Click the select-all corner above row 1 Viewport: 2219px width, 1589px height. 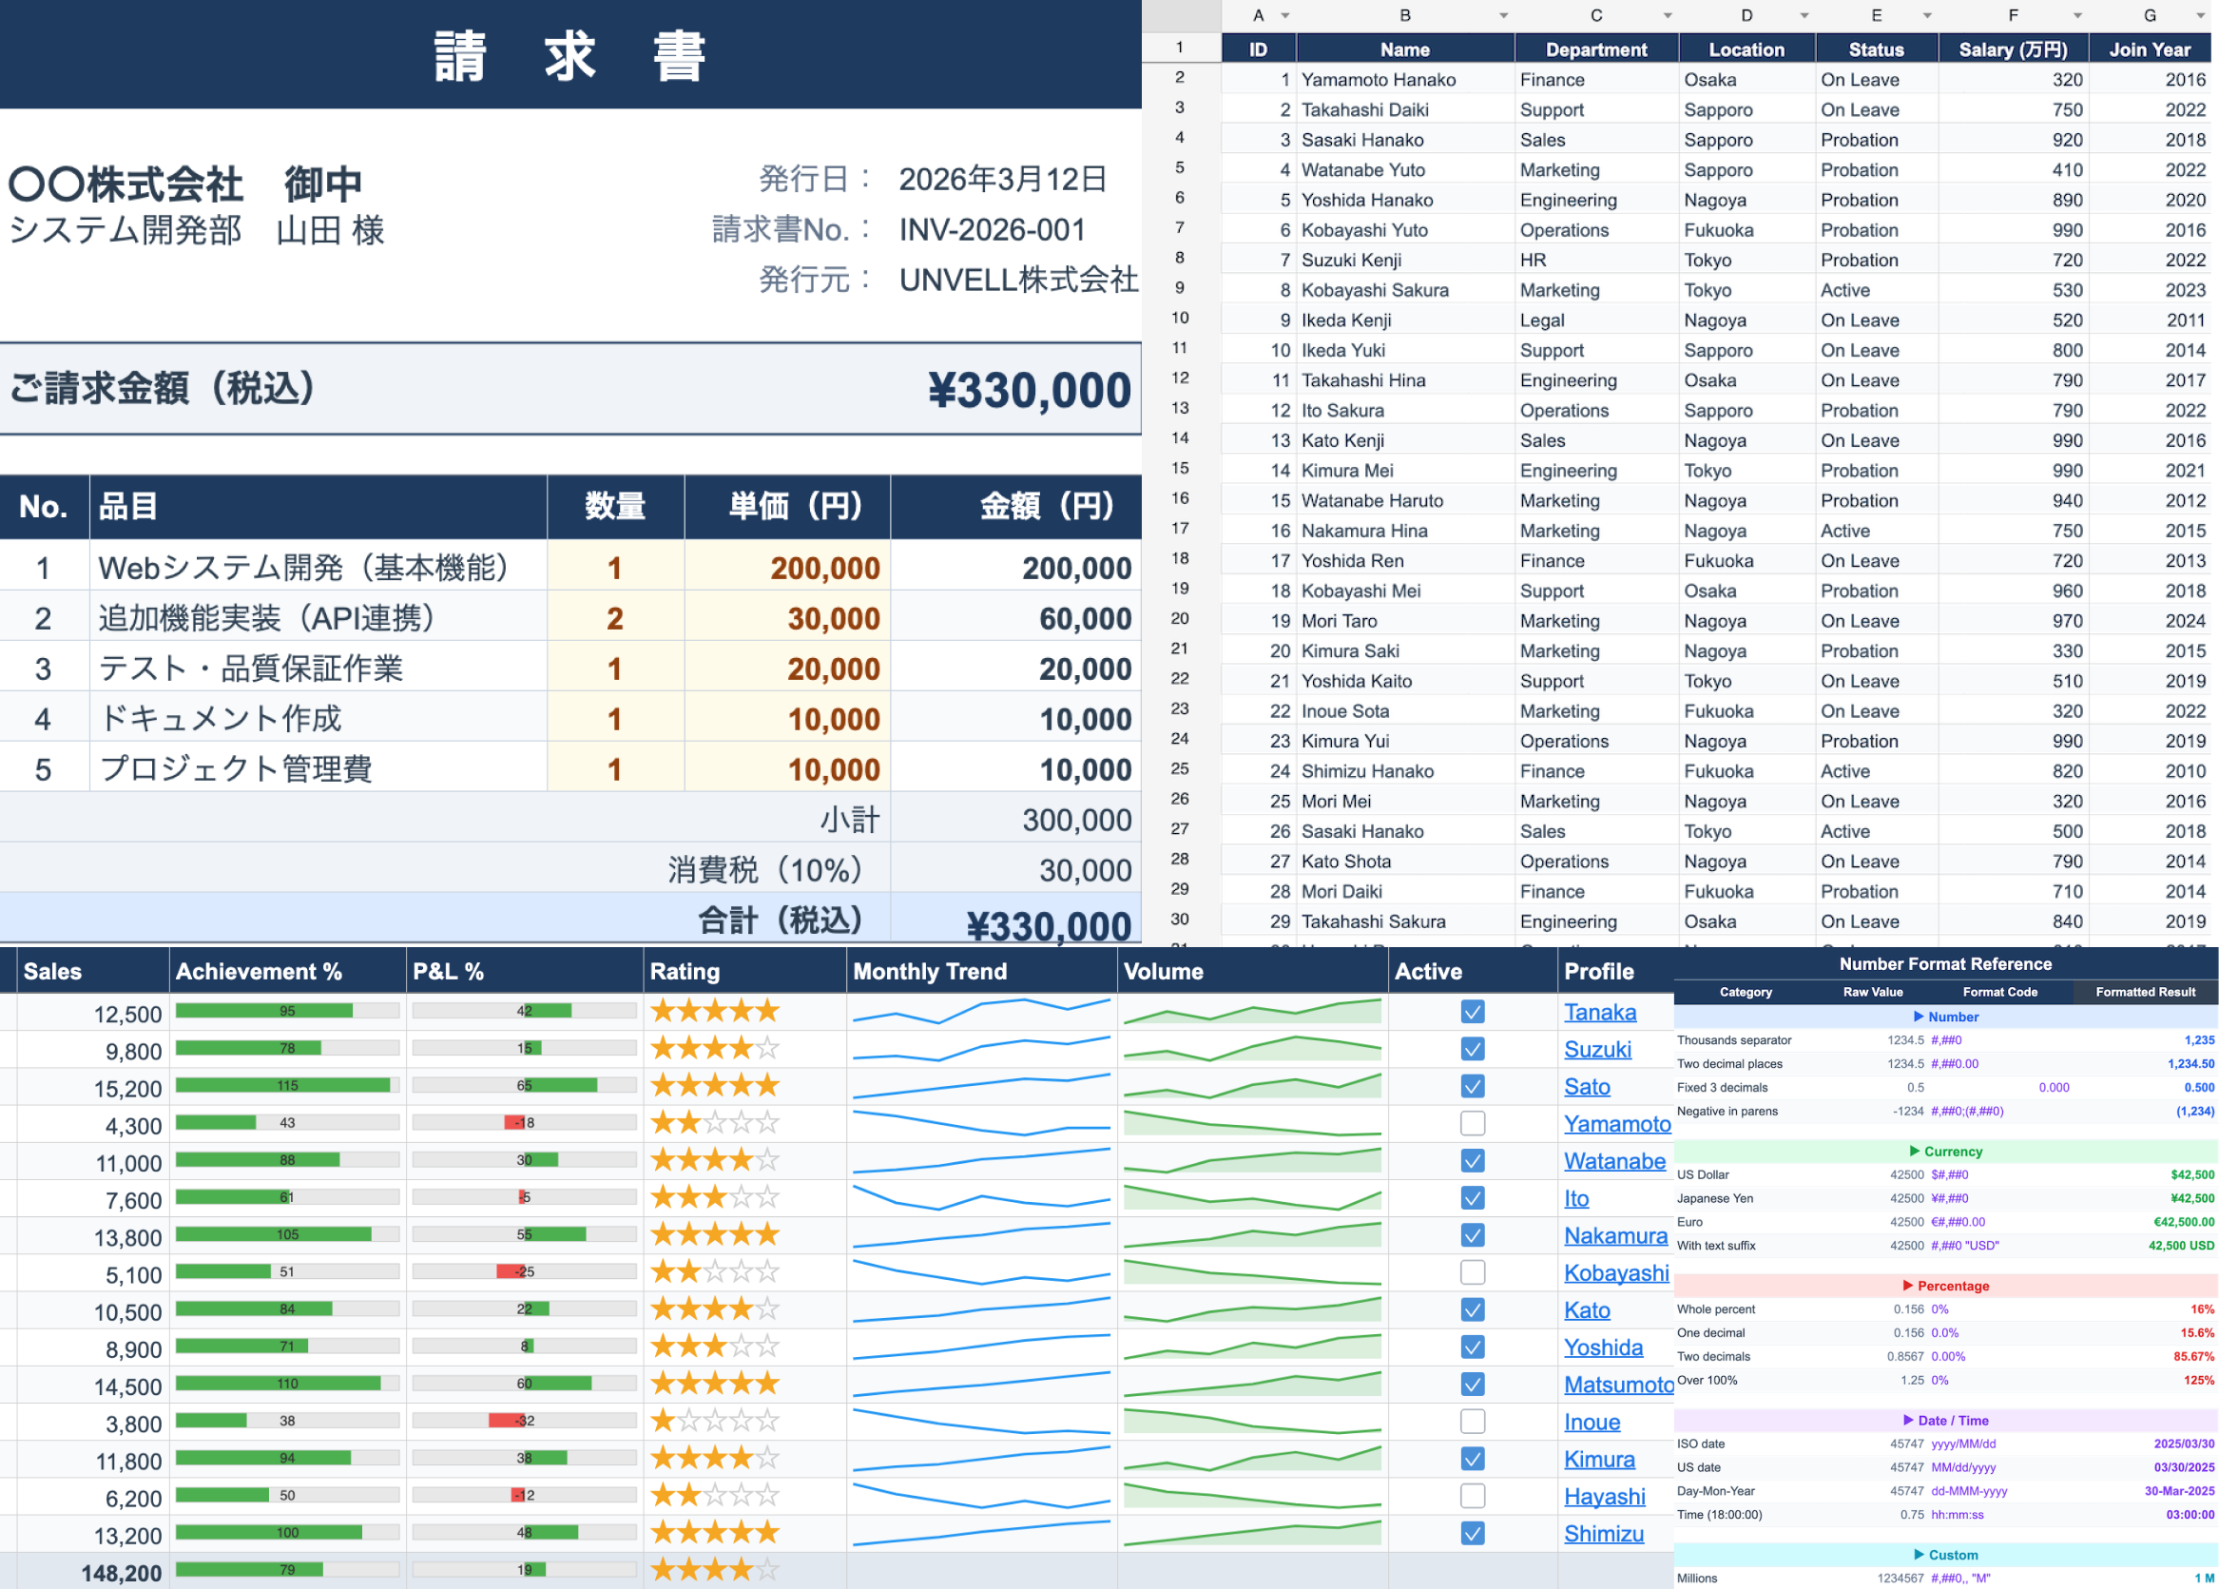(x=1181, y=15)
